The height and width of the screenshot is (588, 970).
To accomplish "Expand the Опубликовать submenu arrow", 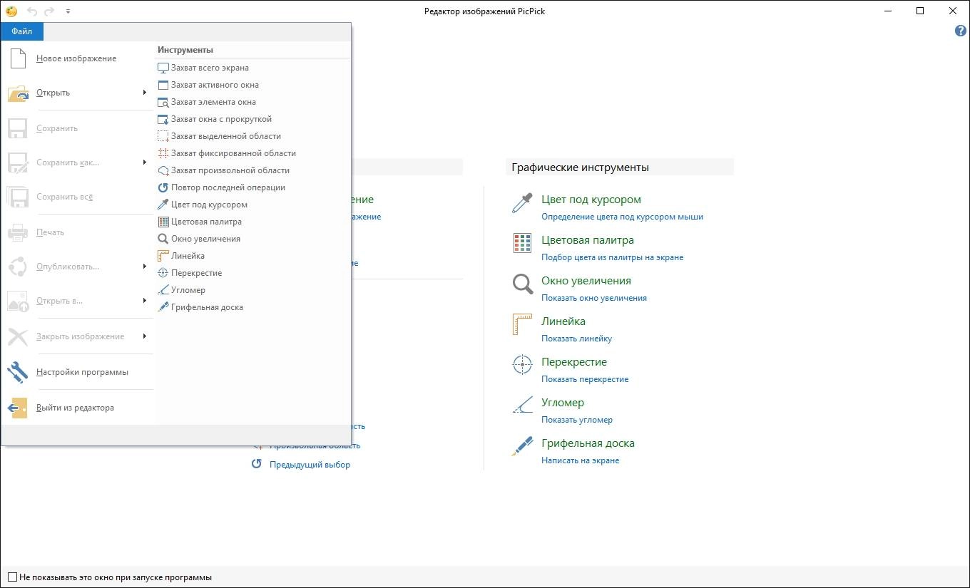I will tap(145, 267).
